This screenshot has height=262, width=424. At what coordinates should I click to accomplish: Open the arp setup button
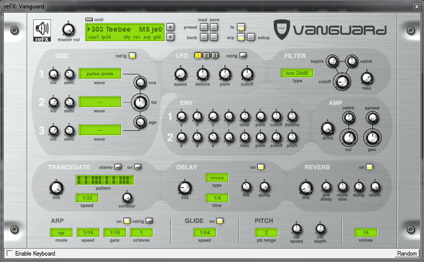(x=251, y=37)
